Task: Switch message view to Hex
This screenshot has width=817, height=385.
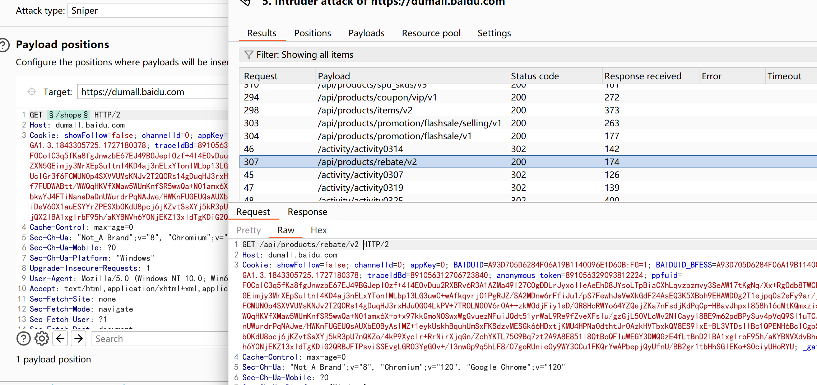Action: point(319,230)
